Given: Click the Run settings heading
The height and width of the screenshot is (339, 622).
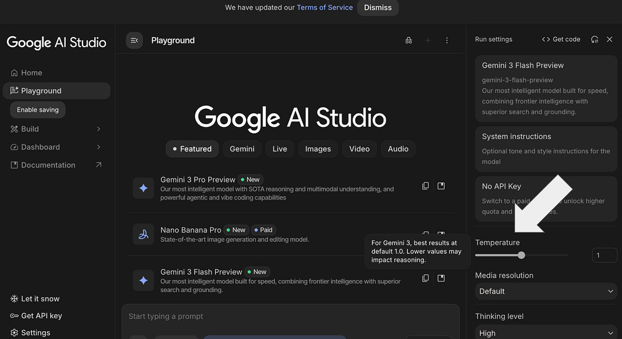Looking at the screenshot, I should pos(494,39).
